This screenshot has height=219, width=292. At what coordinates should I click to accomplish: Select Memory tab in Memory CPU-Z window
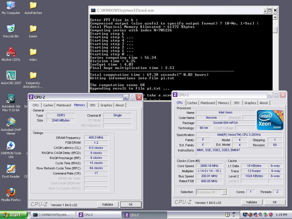click(80, 105)
